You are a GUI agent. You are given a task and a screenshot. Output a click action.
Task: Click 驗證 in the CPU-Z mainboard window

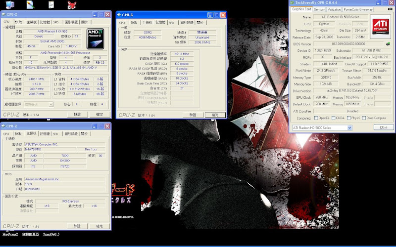(77, 226)
